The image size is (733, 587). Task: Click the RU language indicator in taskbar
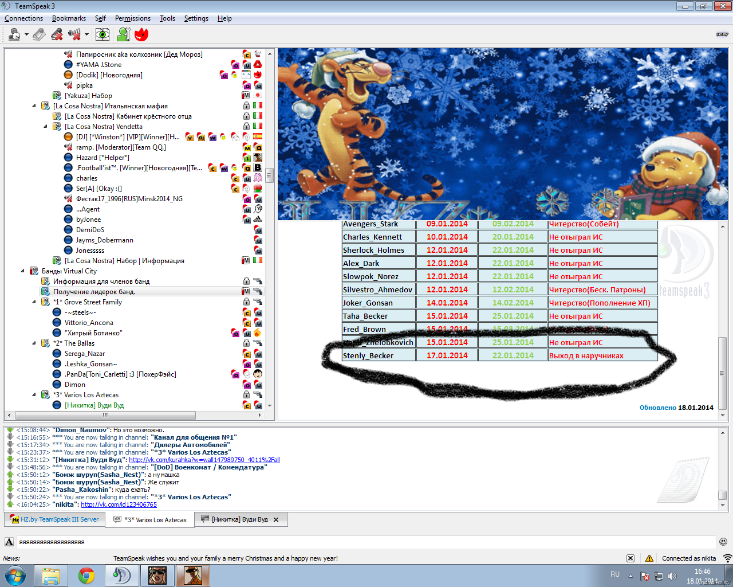tap(615, 574)
